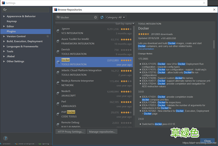Expand the Tools settings section
Image resolution: width=218 pixels, height=146 pixels.
point(4,51)
